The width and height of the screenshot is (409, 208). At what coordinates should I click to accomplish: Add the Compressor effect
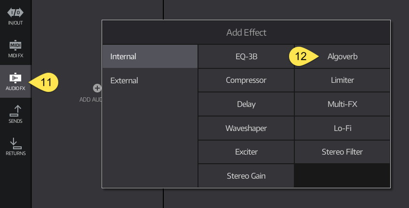[246, 80]
